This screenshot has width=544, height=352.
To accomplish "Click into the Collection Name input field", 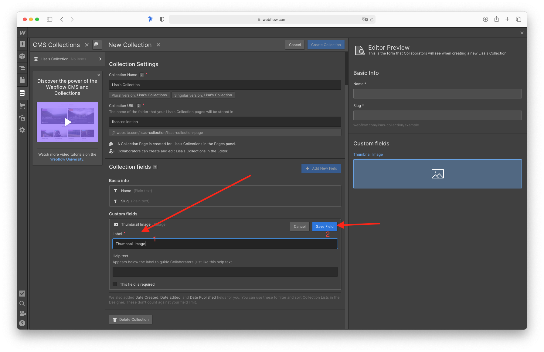I will click(x=225, y=85).
